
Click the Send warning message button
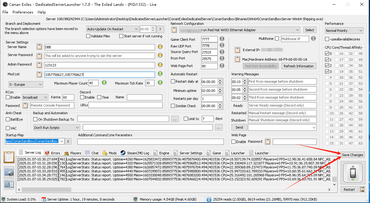(239, 127)
